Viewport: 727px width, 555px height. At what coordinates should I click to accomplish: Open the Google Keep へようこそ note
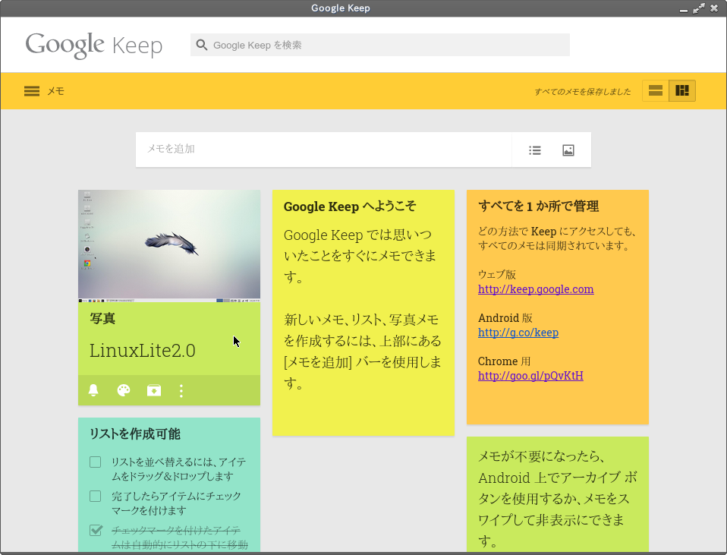coord(363,313)
